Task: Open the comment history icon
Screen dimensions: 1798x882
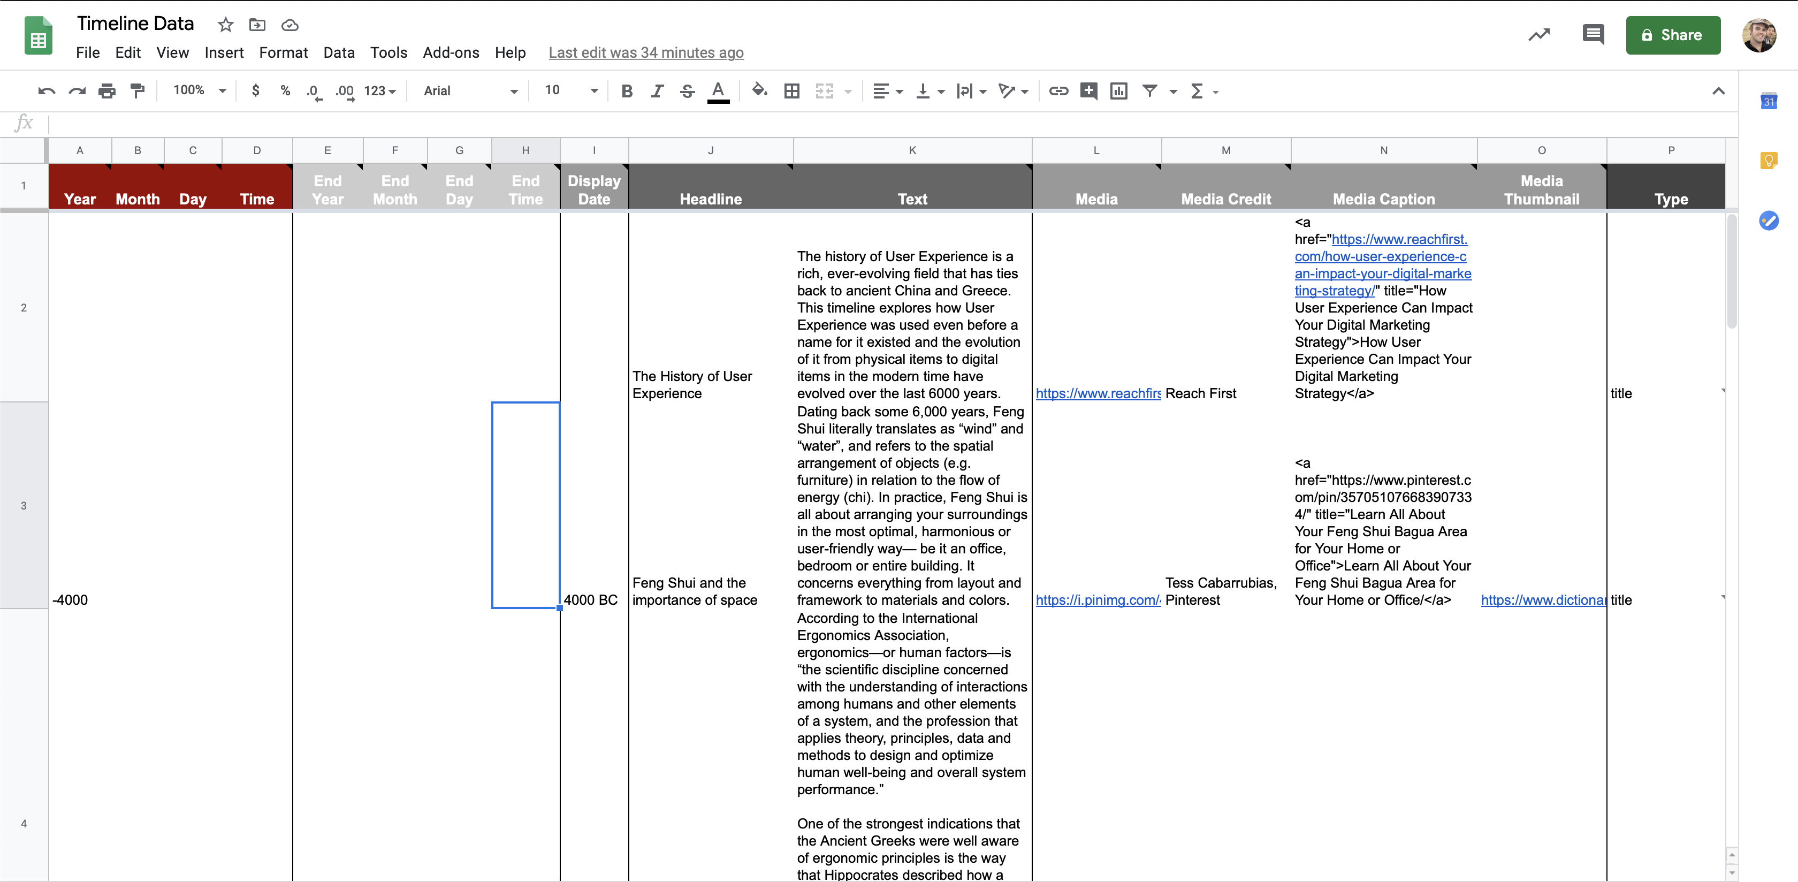Action: (x=1593, y=35)
